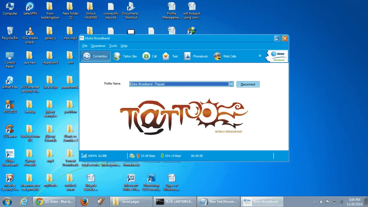
Task: Click the Globe Broadband logo
Action: [277, 56]
